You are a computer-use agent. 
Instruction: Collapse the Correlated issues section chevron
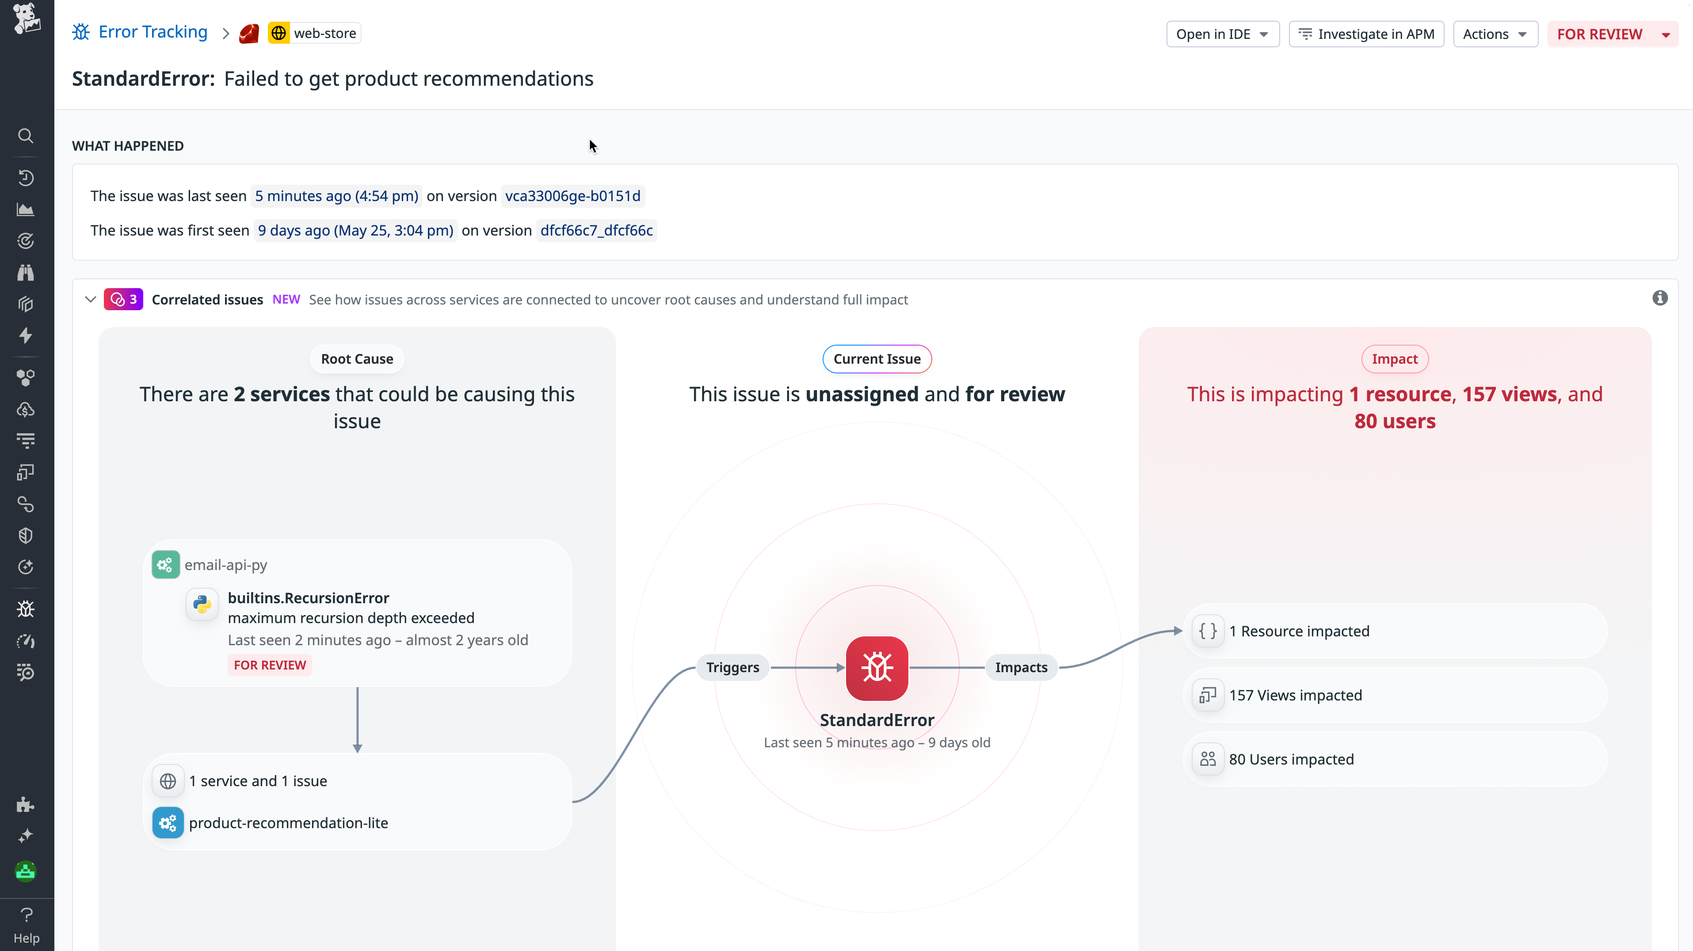click(90, 299)
